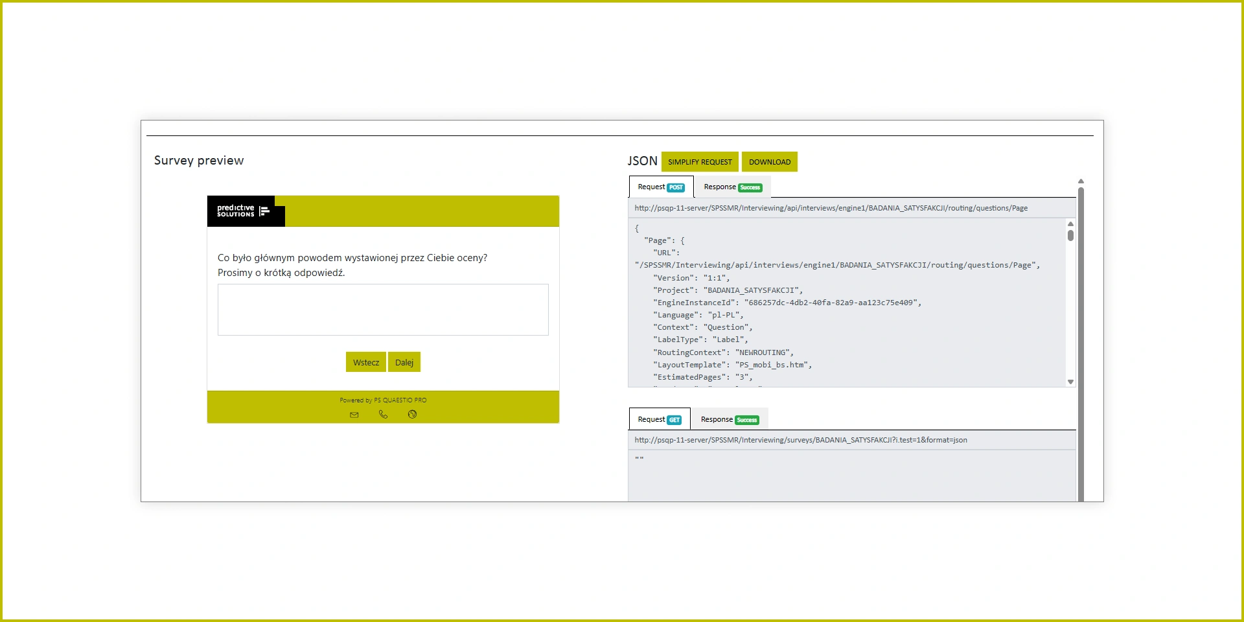Screen dimensions: 1244x622
Task: Click the phone icon in survey footer
Action: tap(383, 415)
